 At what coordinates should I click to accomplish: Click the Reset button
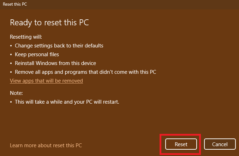pyautogui.click(x=181, y=144)
